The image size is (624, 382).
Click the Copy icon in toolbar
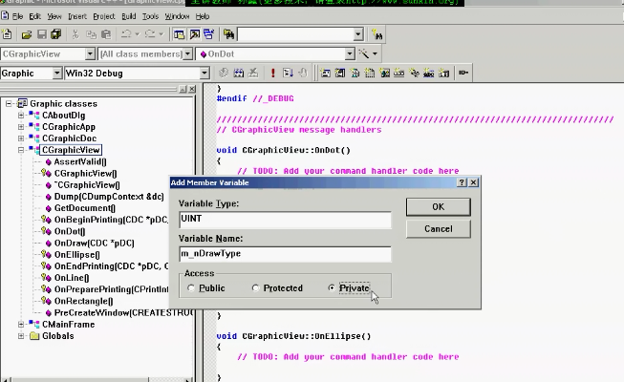point(91,34)
